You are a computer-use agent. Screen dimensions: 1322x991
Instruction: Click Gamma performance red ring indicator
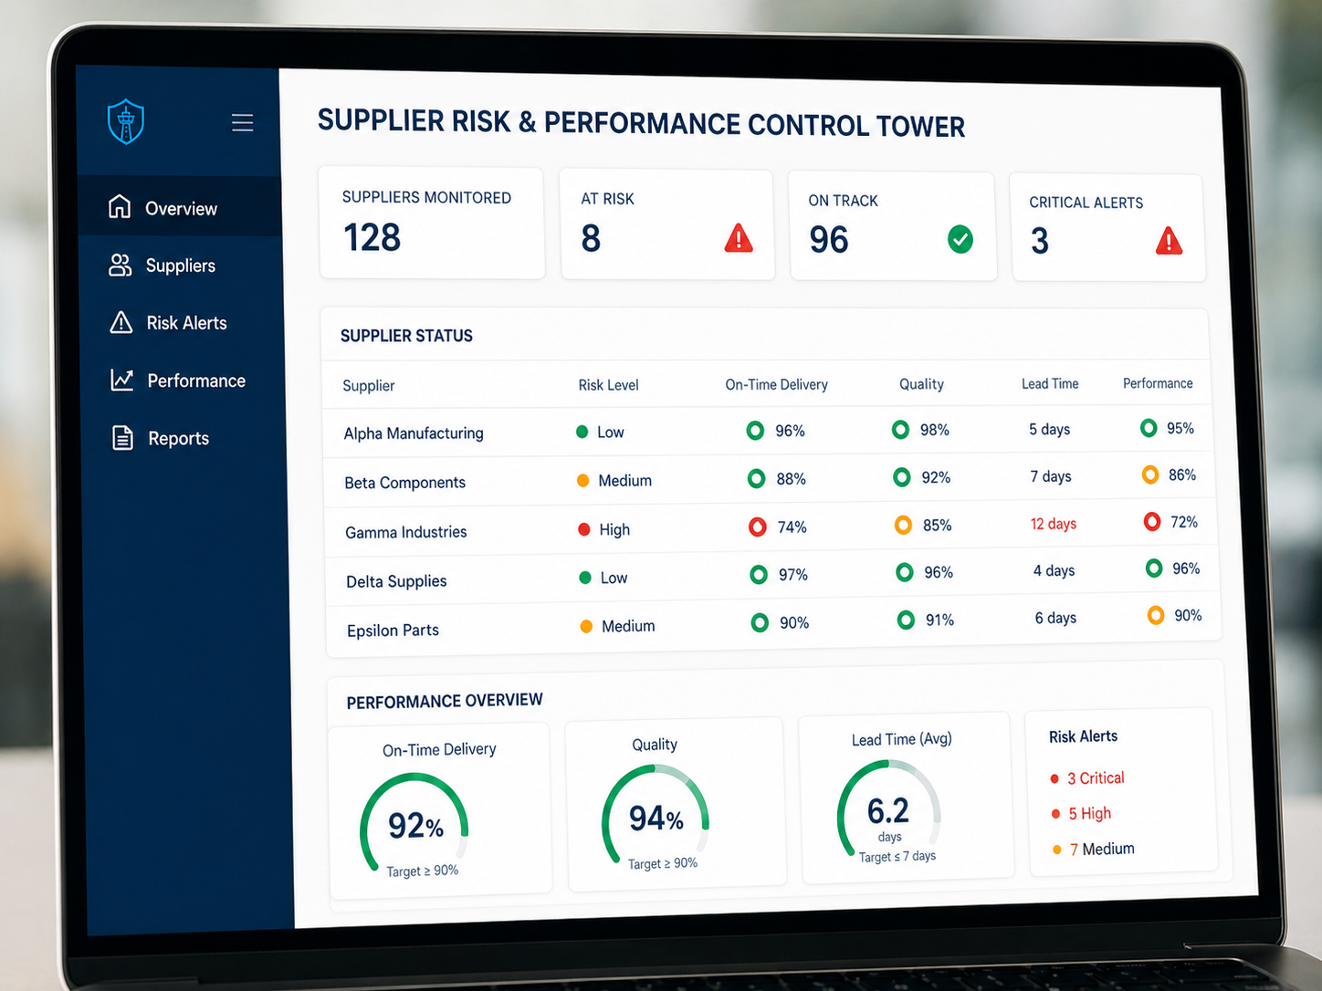[1152, 521]
